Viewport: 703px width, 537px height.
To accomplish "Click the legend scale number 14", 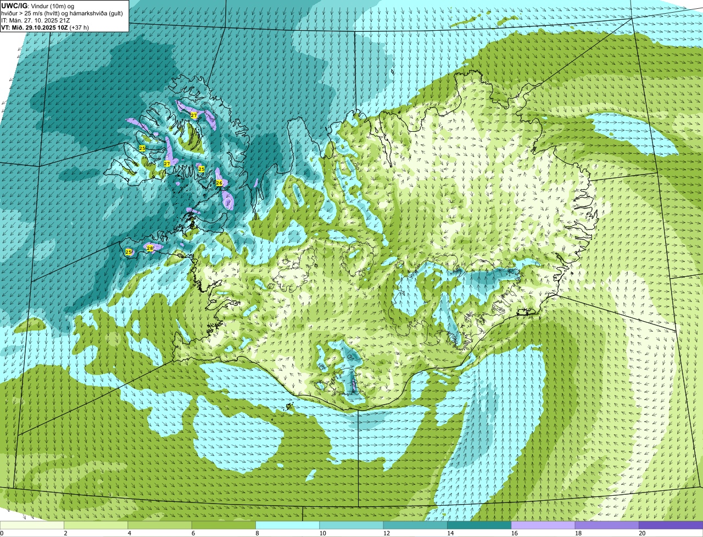I will point(449,533).
